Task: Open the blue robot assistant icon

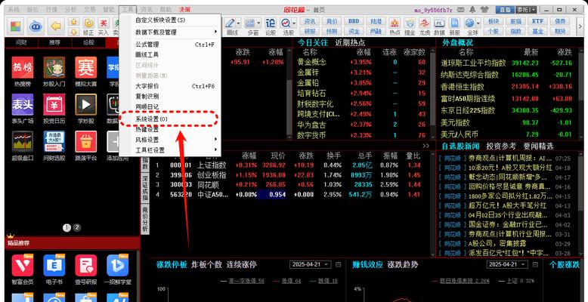Action: (36, 26)
